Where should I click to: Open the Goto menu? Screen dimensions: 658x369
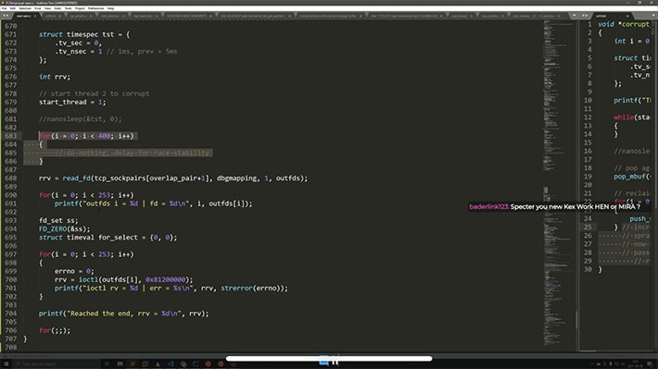point(57,8)
